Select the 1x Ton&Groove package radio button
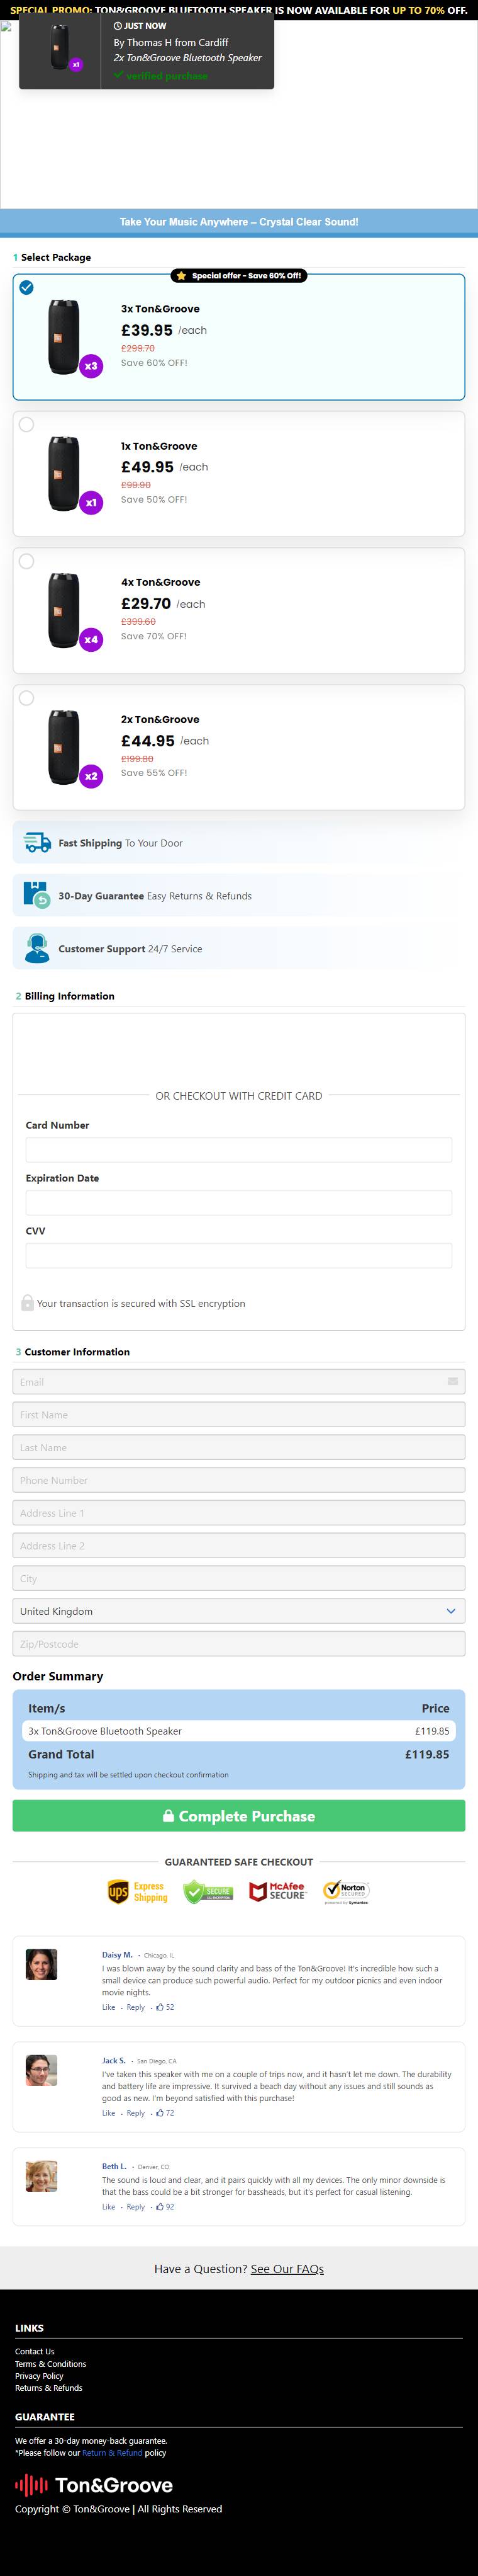 [27, 425]
